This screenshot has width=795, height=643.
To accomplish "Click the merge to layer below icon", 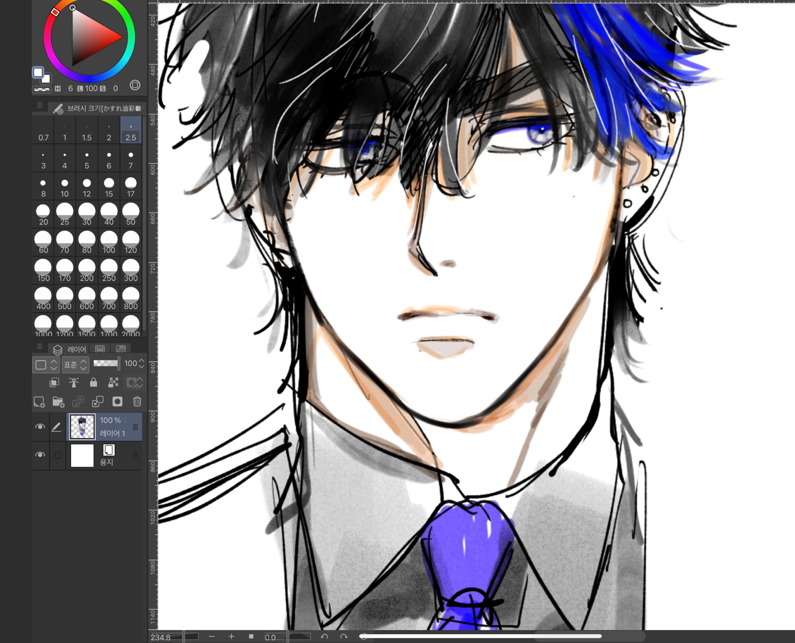I will point(97,402).
